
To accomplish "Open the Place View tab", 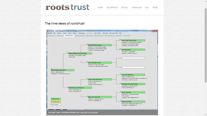I will [x=119, y=35].
